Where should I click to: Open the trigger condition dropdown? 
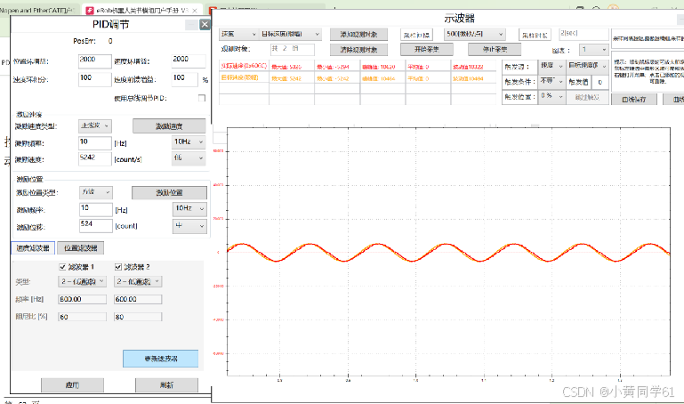[x=551, y=82]
